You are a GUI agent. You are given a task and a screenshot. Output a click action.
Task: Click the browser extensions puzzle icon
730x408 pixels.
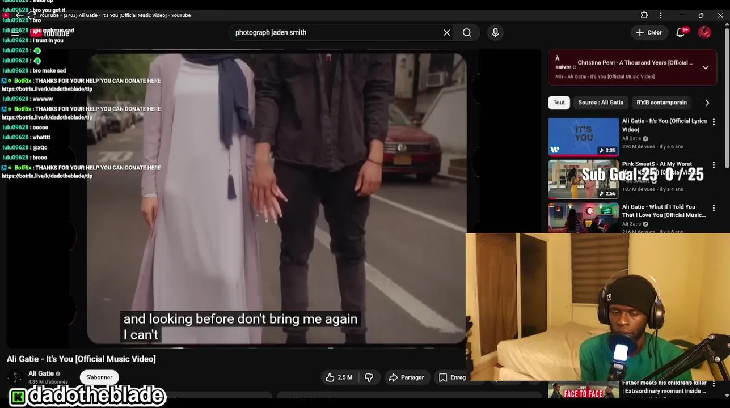pos(644,15)
